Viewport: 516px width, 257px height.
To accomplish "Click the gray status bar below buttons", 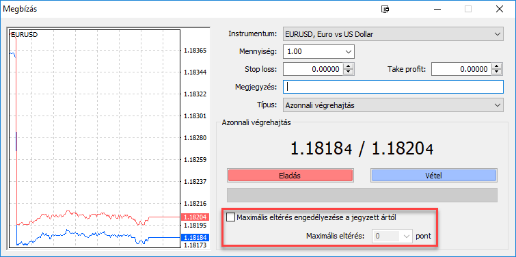I will pyautogui.click(x=362, y=195).
